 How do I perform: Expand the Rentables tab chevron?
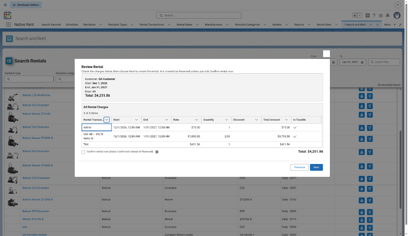[x=100, y=25]
